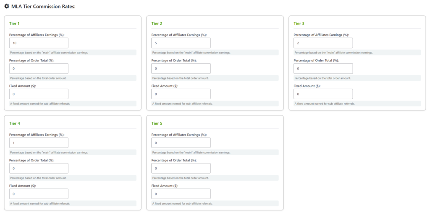The width and height of the screenshot is (430, 215).
Task: Focus Tier 3 Fixed Amount box
Action: [x=323, y=94]
